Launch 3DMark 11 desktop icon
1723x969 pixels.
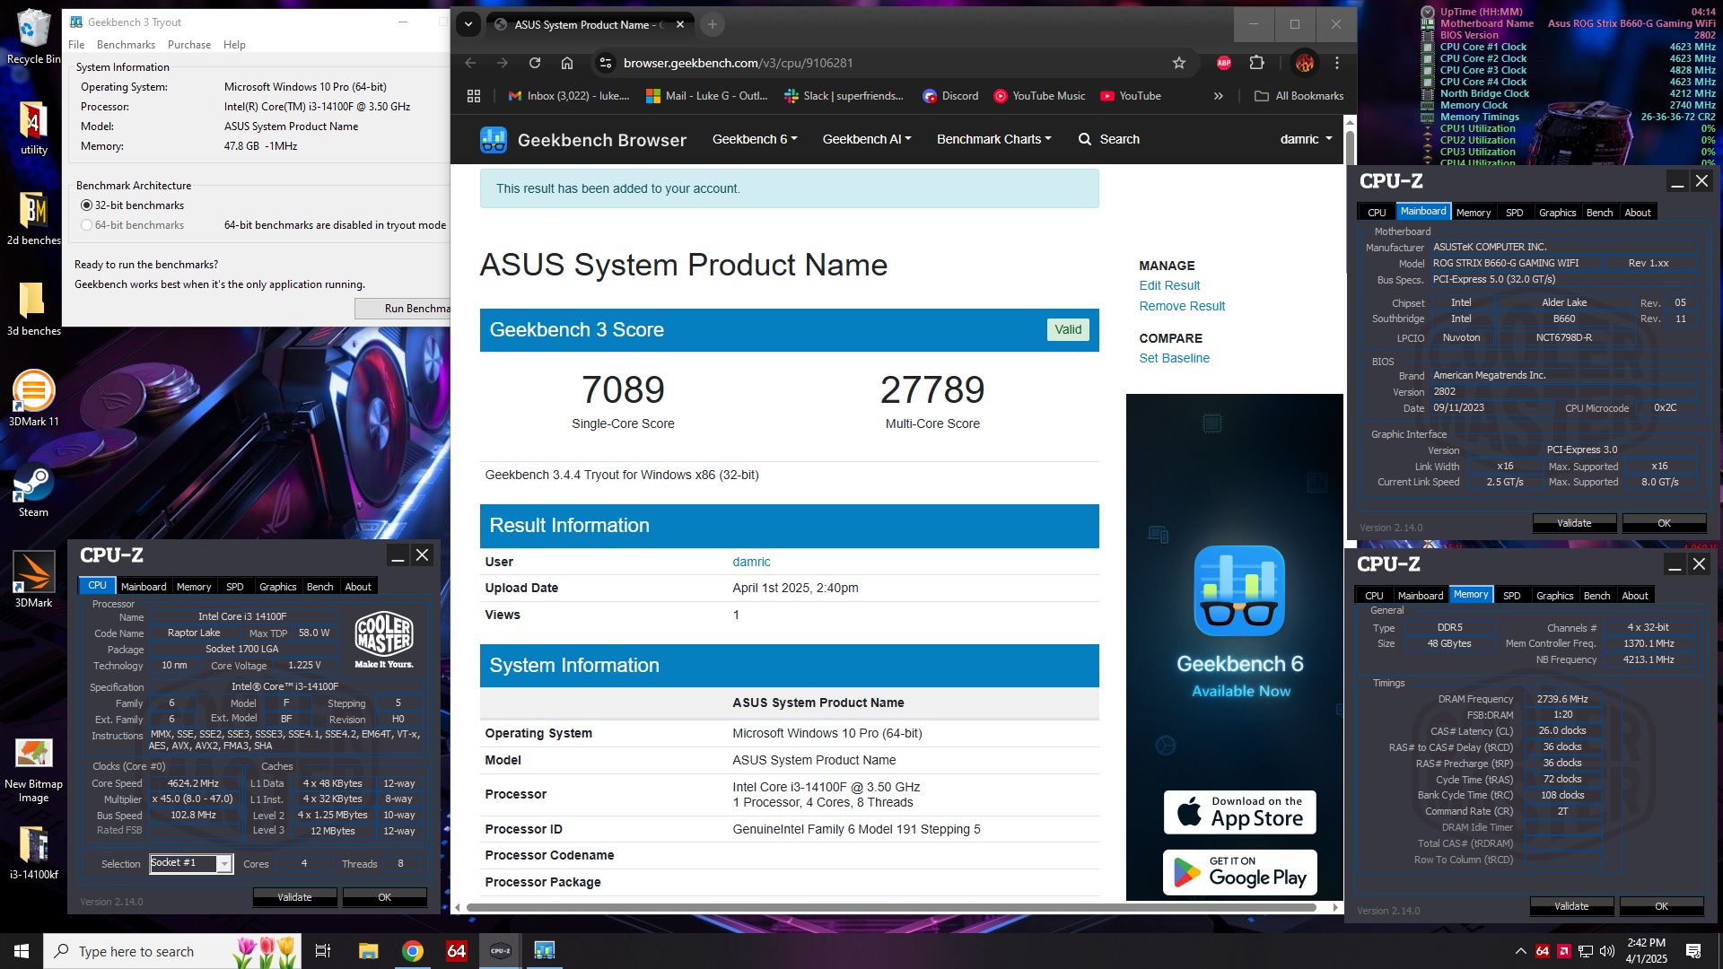pos(33,398)
